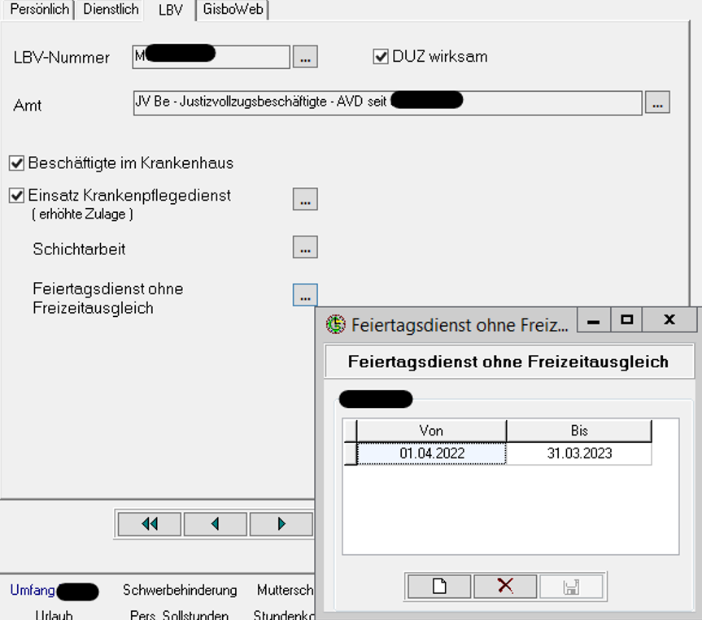
Task: Click the Amt text field
Action: coord(388,103)
